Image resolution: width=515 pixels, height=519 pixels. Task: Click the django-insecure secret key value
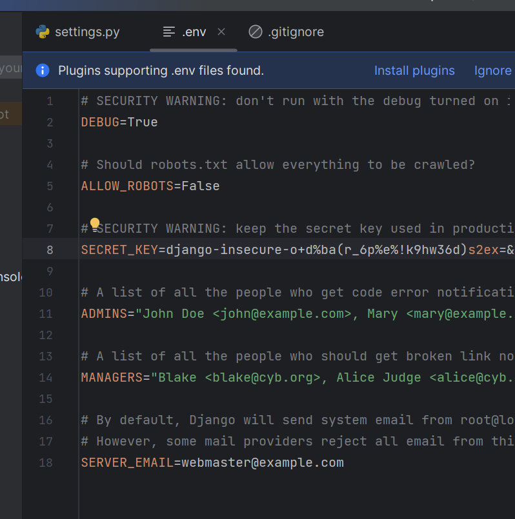click(x=340, y=250)
